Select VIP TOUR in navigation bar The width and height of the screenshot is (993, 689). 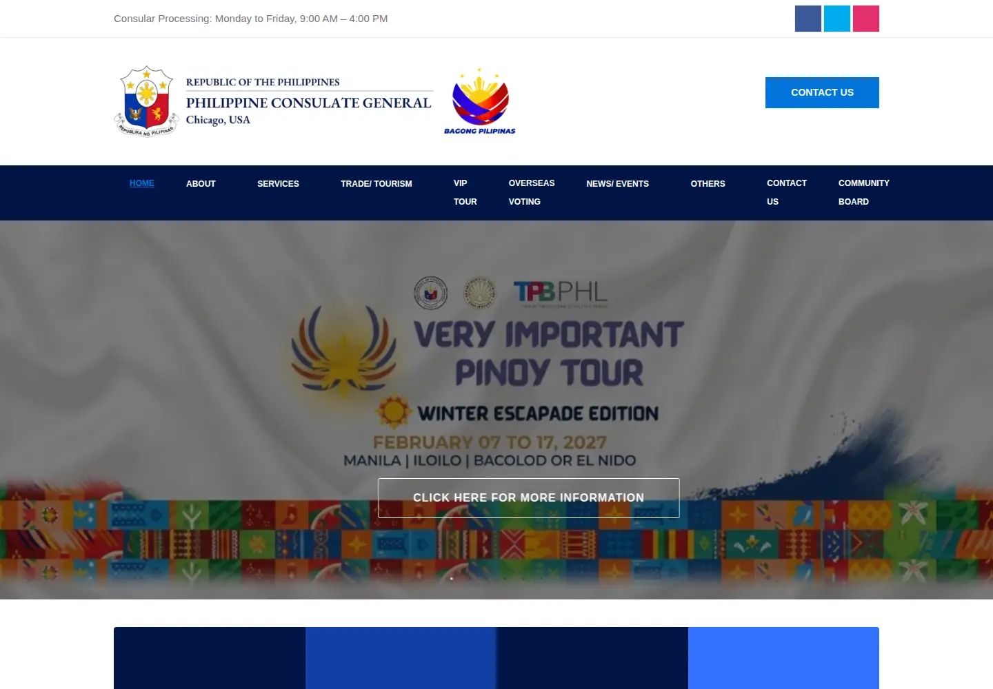tap(465, 192)
